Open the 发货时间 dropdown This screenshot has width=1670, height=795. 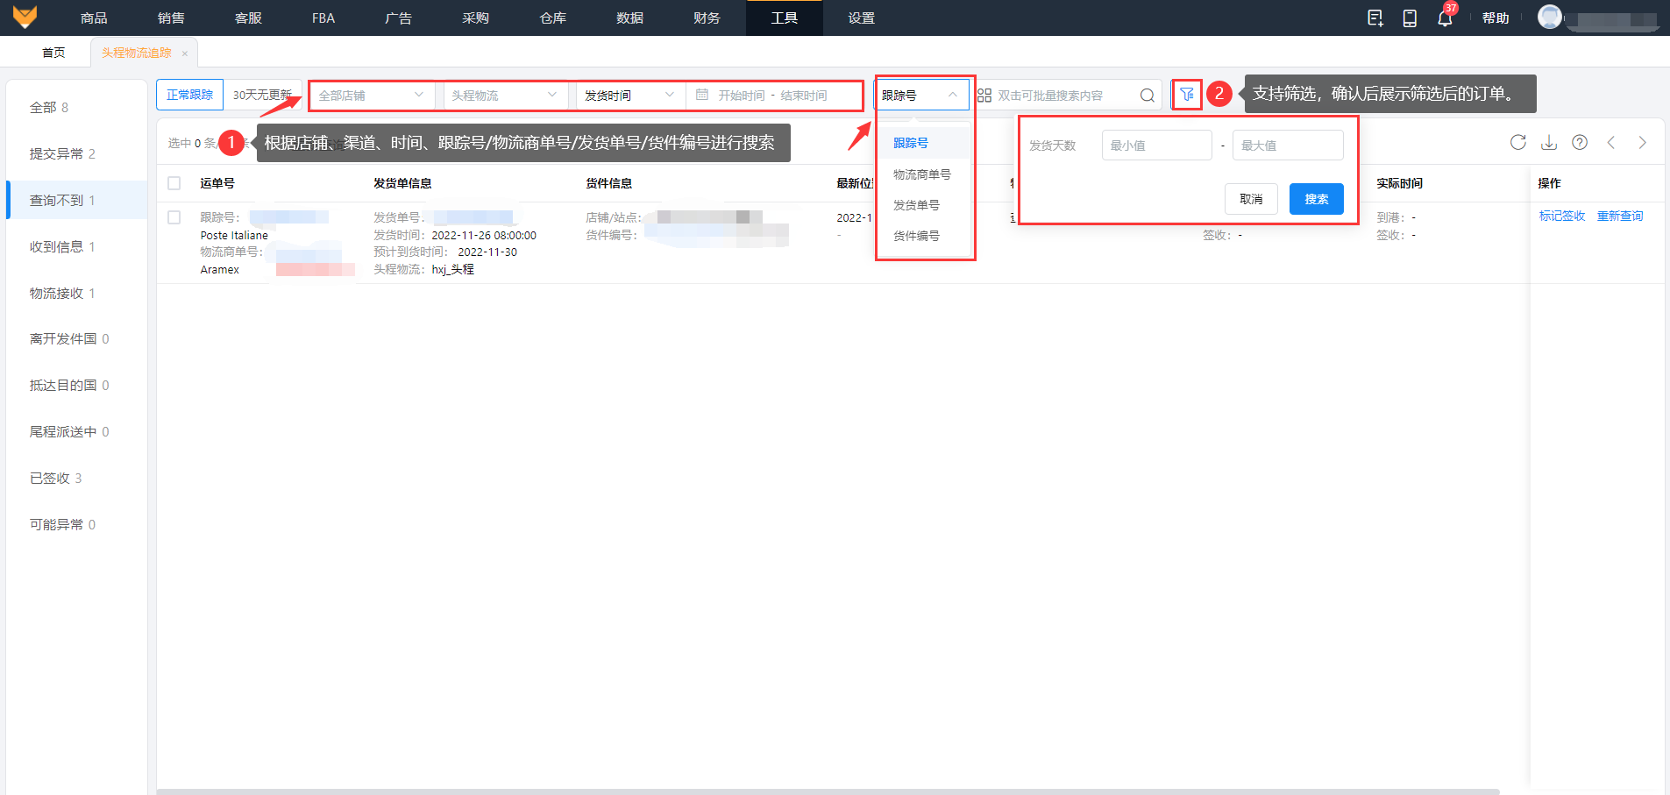pyautogui.click(x=630, y=95)
